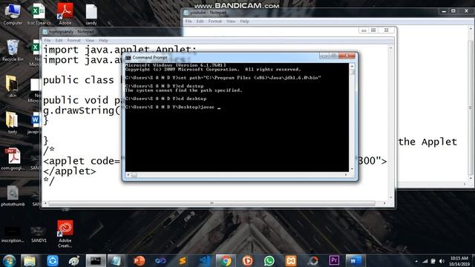Click Command Prompt horizontal scrollbar right arrow

[x=346, y=175]
